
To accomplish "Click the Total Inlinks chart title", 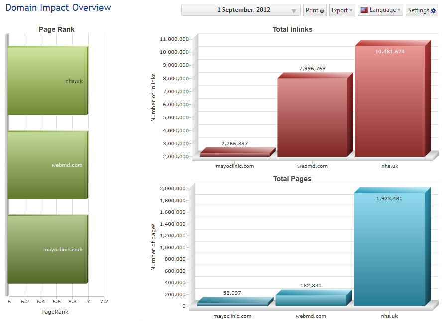I will pos(292,30).
